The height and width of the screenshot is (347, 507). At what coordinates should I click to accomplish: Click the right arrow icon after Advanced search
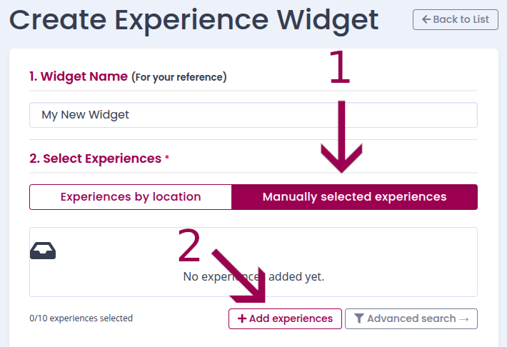click(464, 319)
